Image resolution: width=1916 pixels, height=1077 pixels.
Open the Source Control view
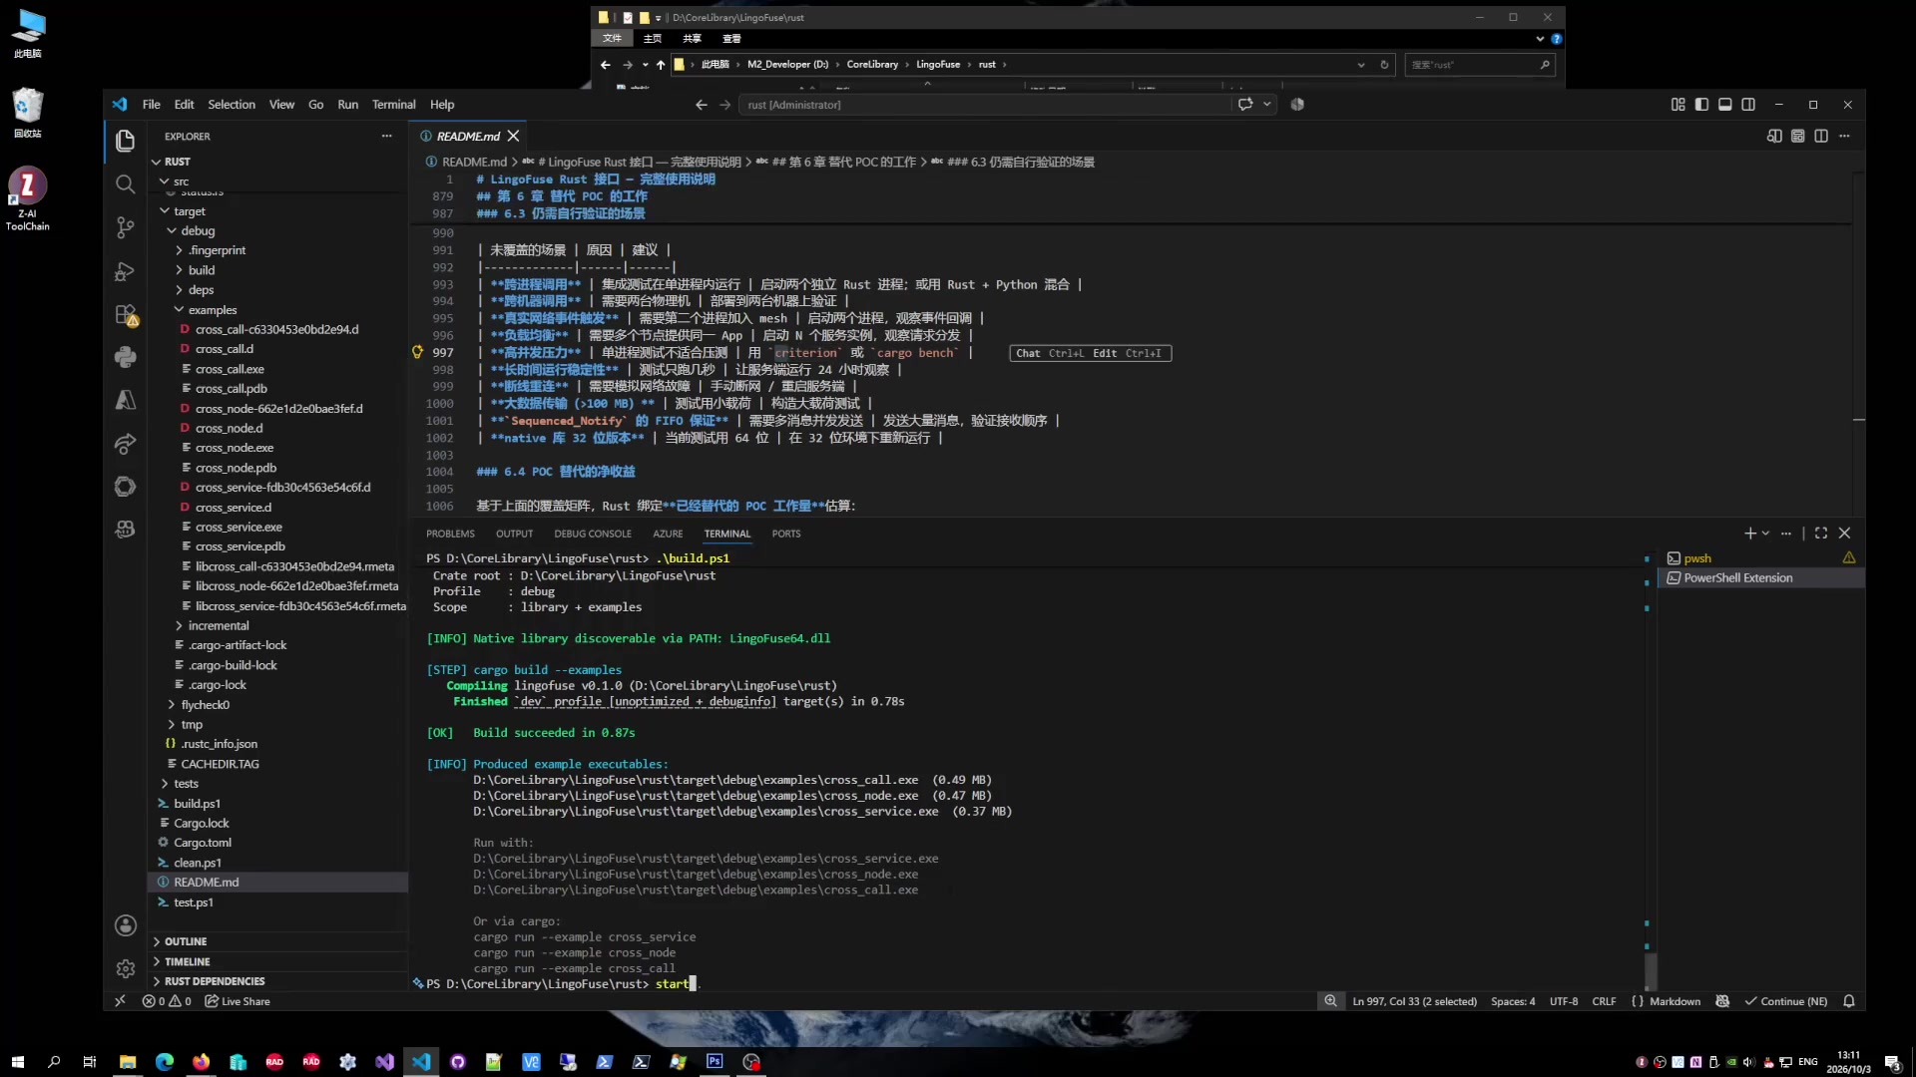[x=125, y=227]
